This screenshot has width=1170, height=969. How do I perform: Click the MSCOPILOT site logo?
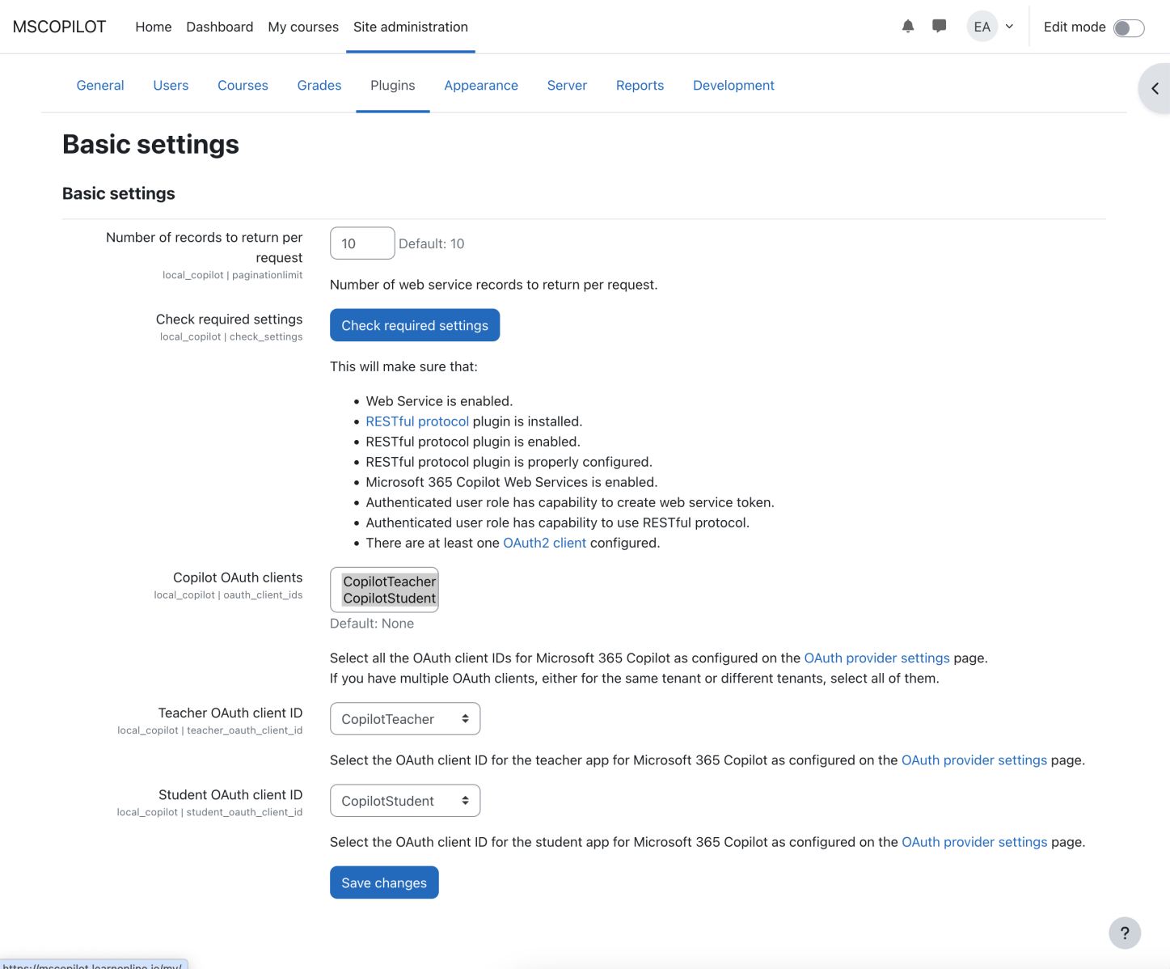[x=59, y=27]
